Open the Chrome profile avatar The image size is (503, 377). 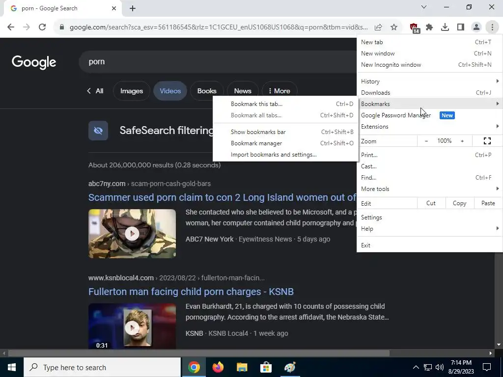[x=476, y=27]
